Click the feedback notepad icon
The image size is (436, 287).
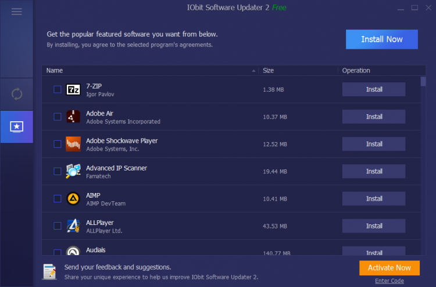click(x=50, y=271)
